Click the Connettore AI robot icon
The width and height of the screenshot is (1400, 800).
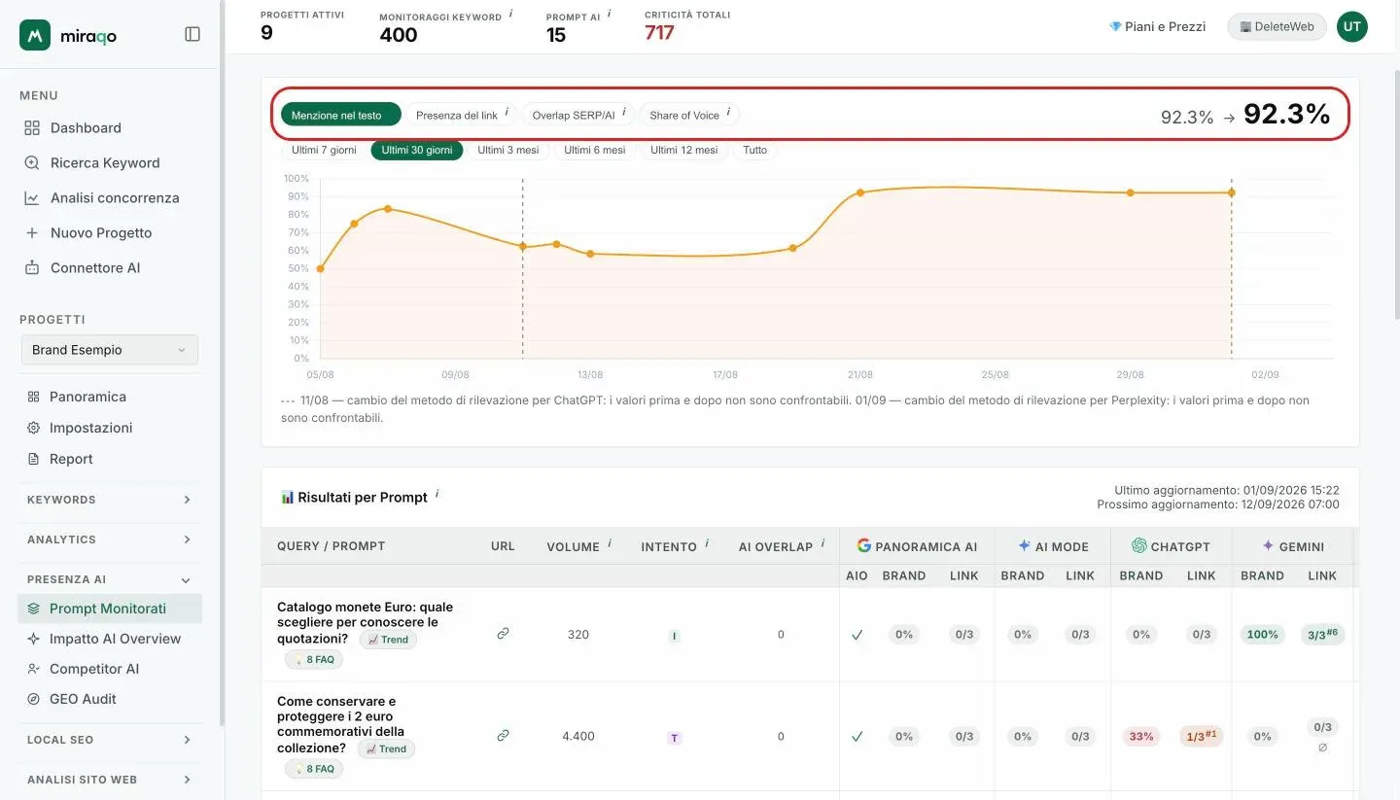point(32,268)
